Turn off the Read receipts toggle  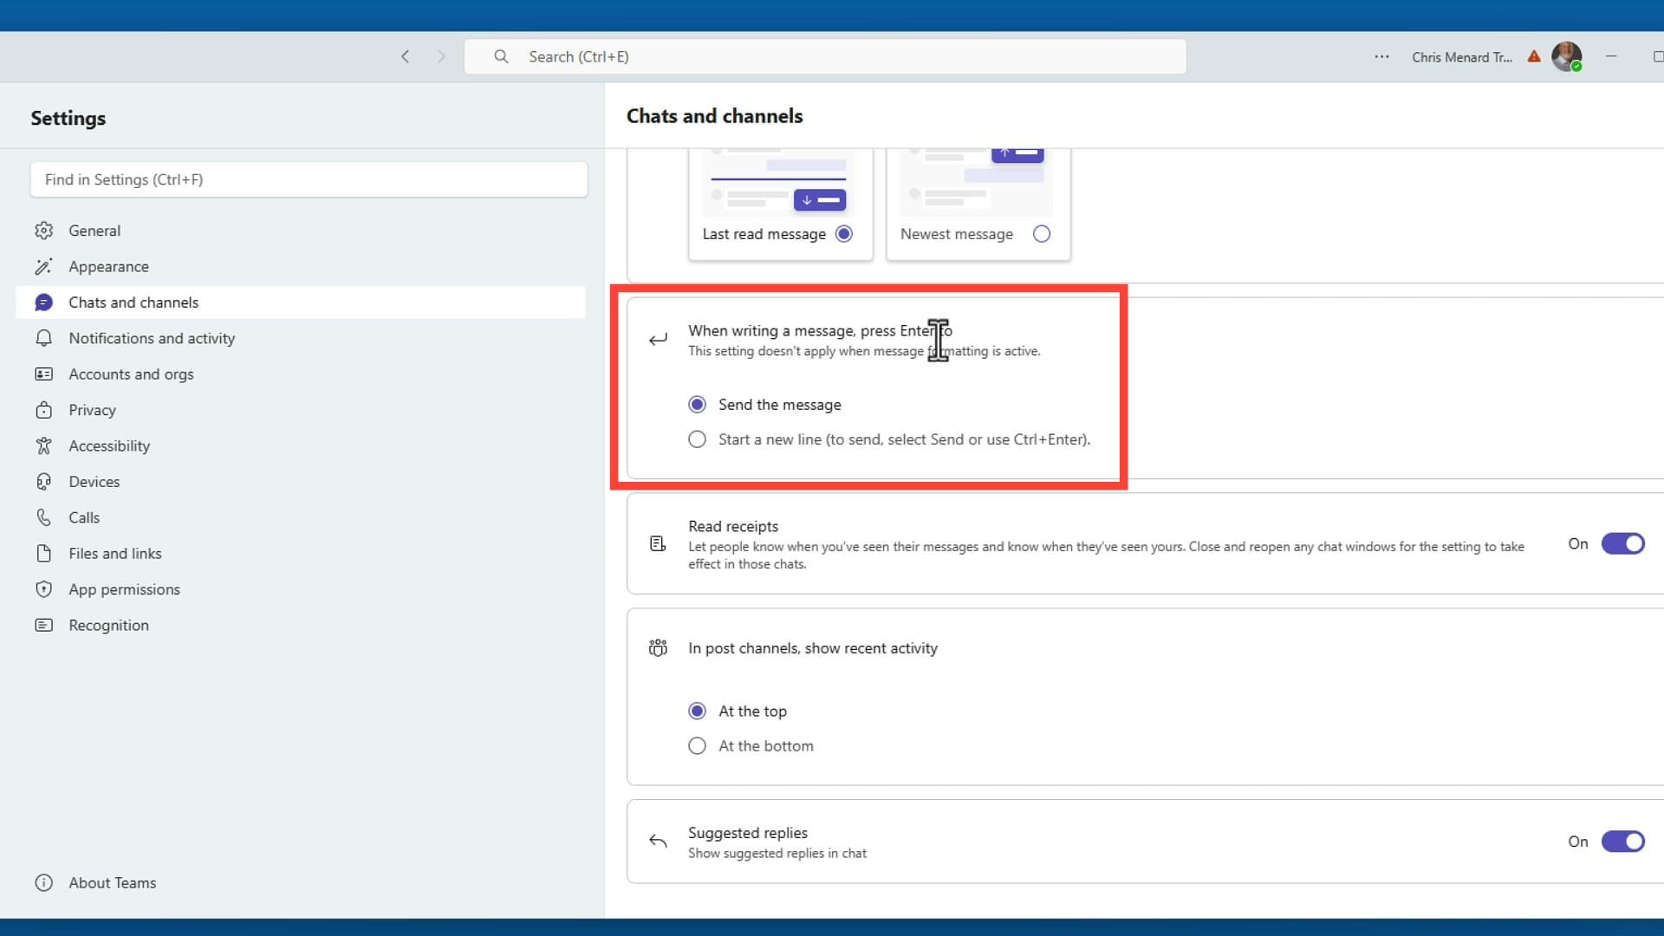[1622, 543]
